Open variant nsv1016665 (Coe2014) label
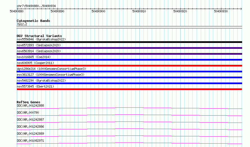 pyautogui.click(x=34, y=57)
